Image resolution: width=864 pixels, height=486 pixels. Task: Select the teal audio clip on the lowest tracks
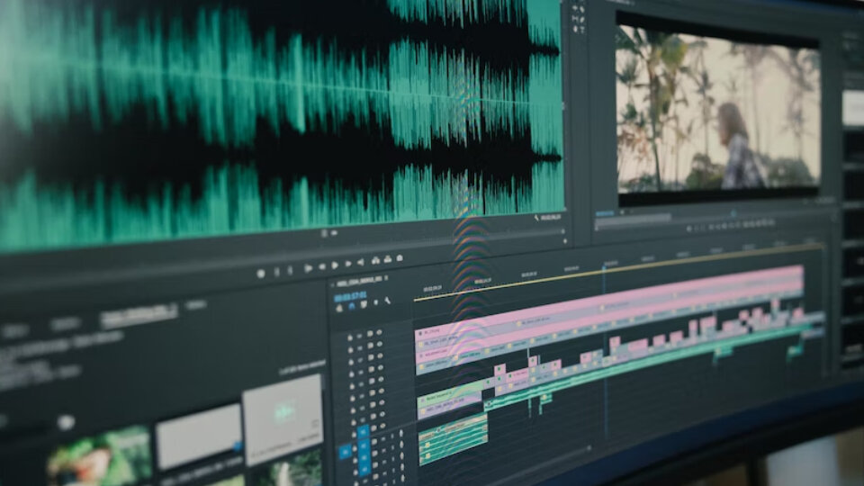coord(453,438)
